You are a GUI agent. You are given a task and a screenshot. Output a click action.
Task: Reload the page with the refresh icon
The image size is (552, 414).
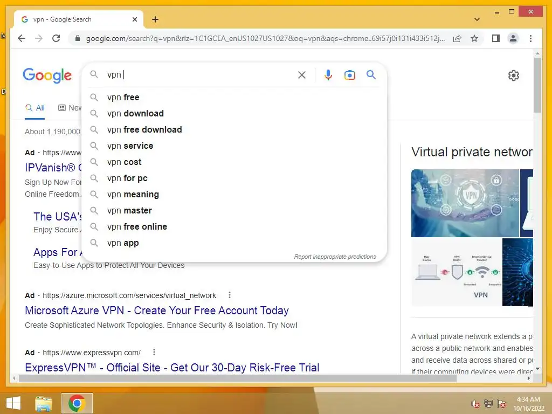click(56, 38)
